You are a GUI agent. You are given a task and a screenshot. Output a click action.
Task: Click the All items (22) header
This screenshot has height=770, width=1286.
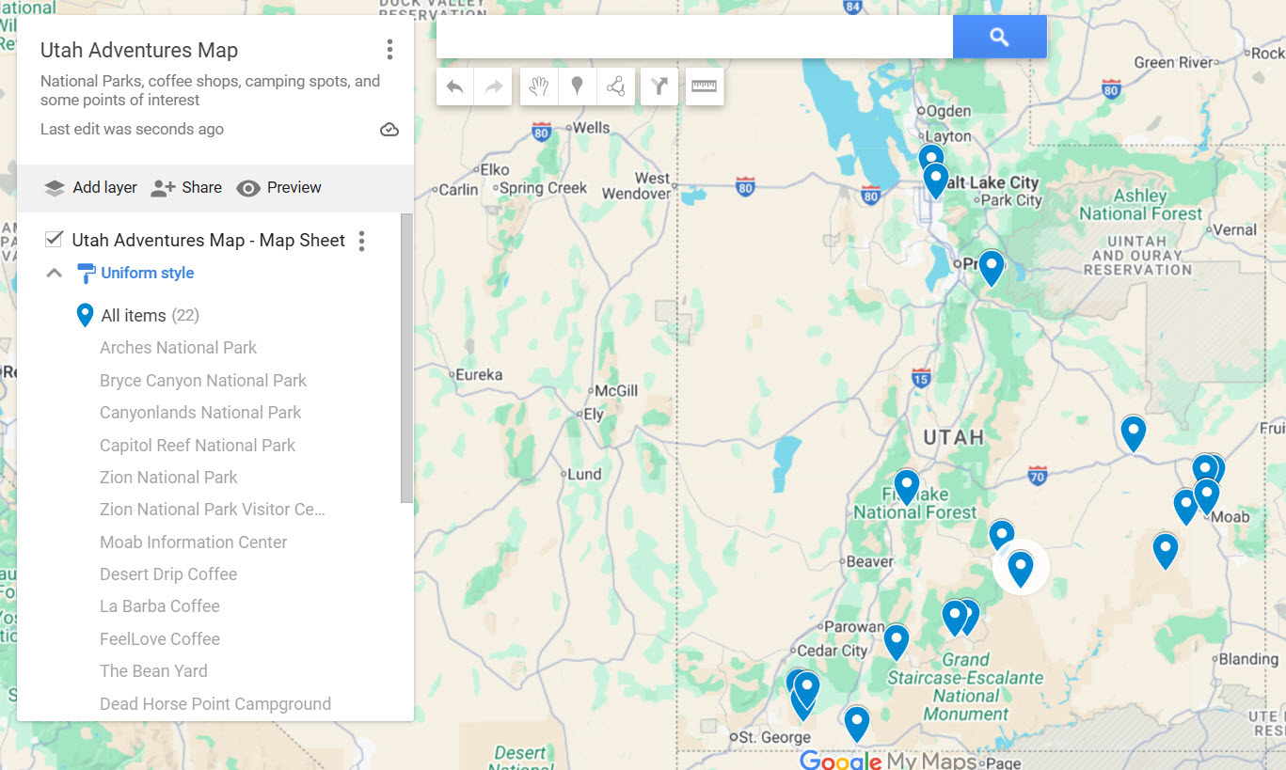coord(151,316)
